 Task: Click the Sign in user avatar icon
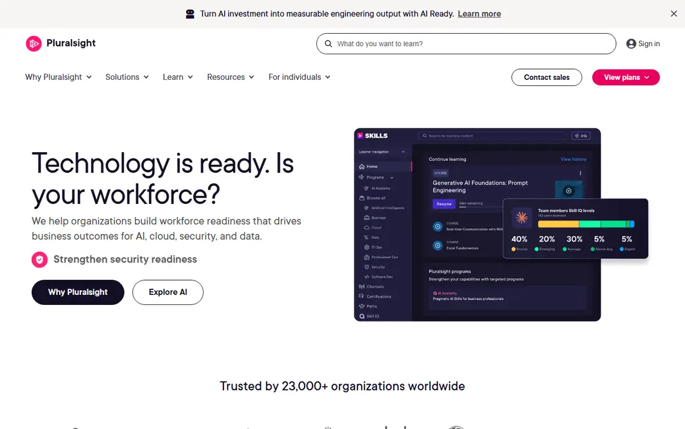coord(631,44)
